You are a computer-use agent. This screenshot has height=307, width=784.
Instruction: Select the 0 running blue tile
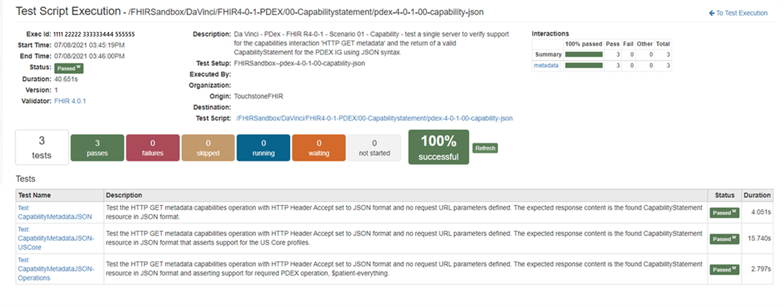pos(263,148)
